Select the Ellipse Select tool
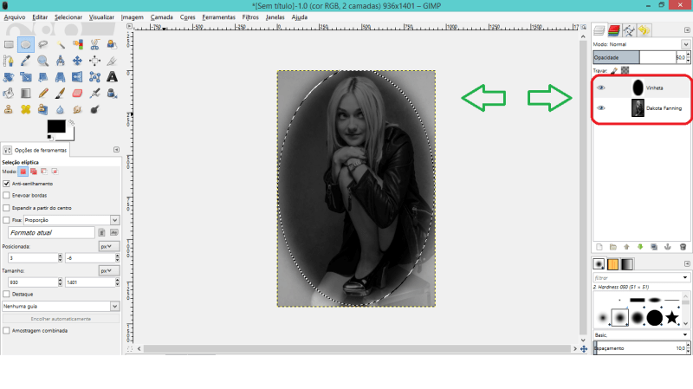Screen dimensions: 693x389 (25, 43)
